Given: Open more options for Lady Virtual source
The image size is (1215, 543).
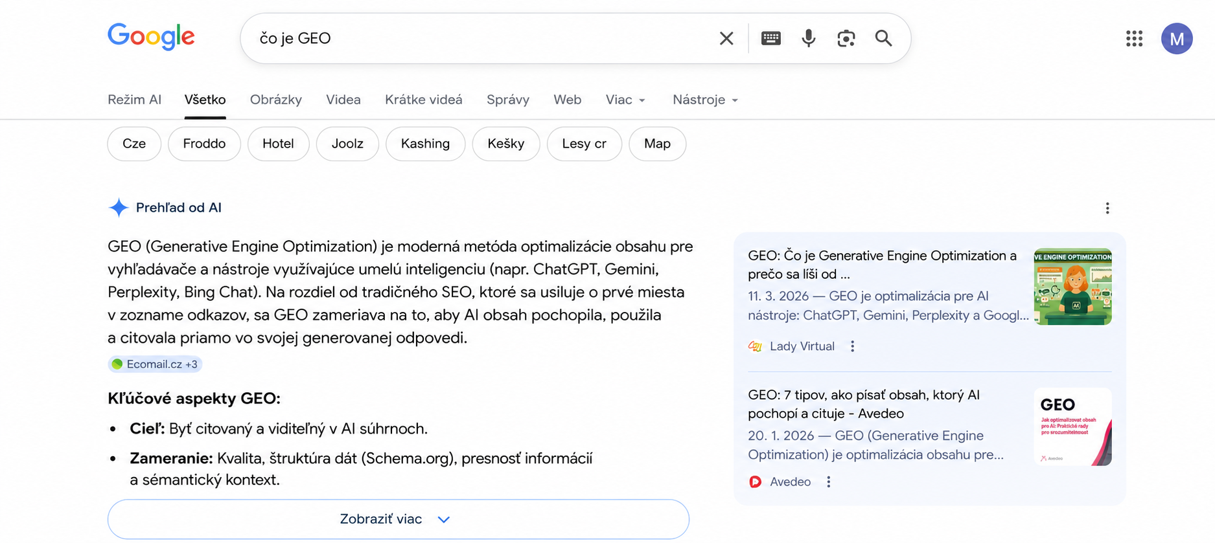Looking at the screenshot, I should (853, 346).
